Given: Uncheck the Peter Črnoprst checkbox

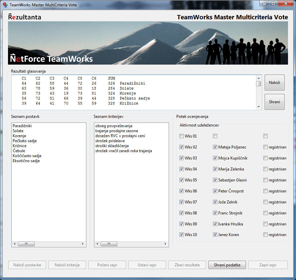Looking at the screenshot, I should pos(215,191).
